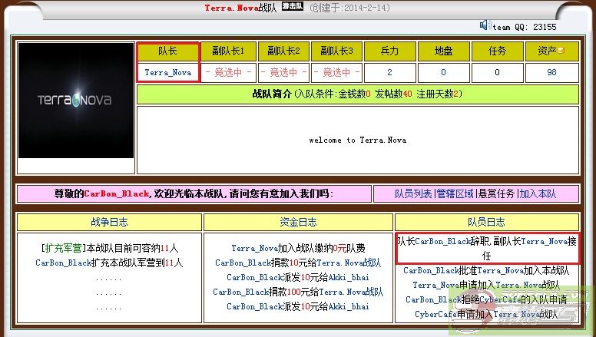Click CarBon_Black in the welcome message

click(116, 194)
